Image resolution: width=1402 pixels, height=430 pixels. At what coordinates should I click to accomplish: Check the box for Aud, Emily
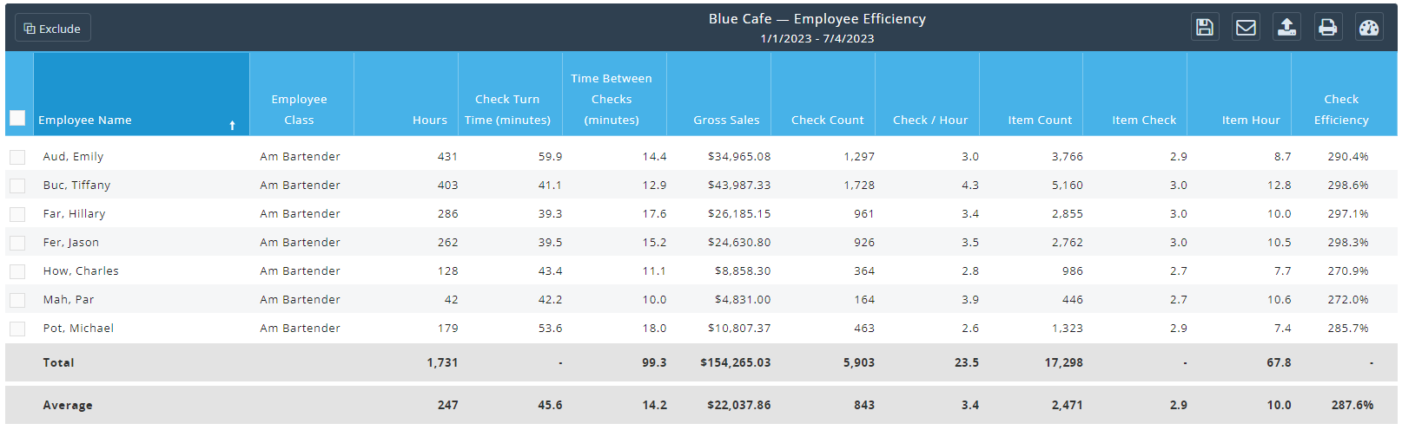pyautogui.click(x=17, y=157)
